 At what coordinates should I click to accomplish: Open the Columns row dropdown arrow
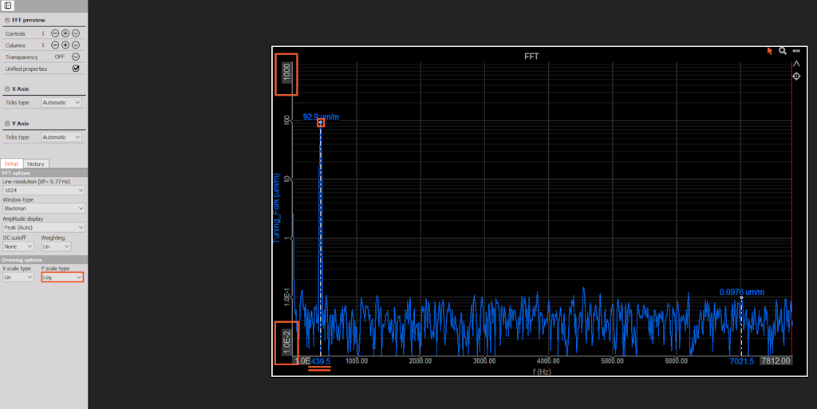(x=76, y=45)
